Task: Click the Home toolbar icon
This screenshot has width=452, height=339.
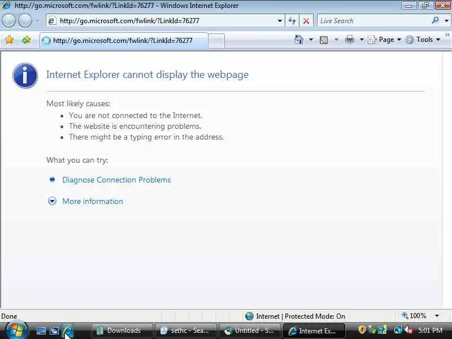Action: [x=299, y=40]
